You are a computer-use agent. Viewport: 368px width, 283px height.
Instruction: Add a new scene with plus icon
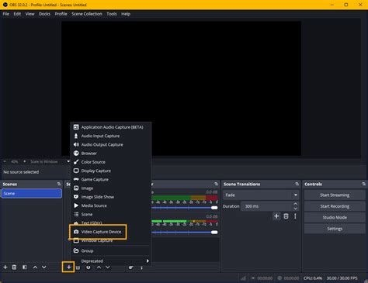tap(5, 267)
